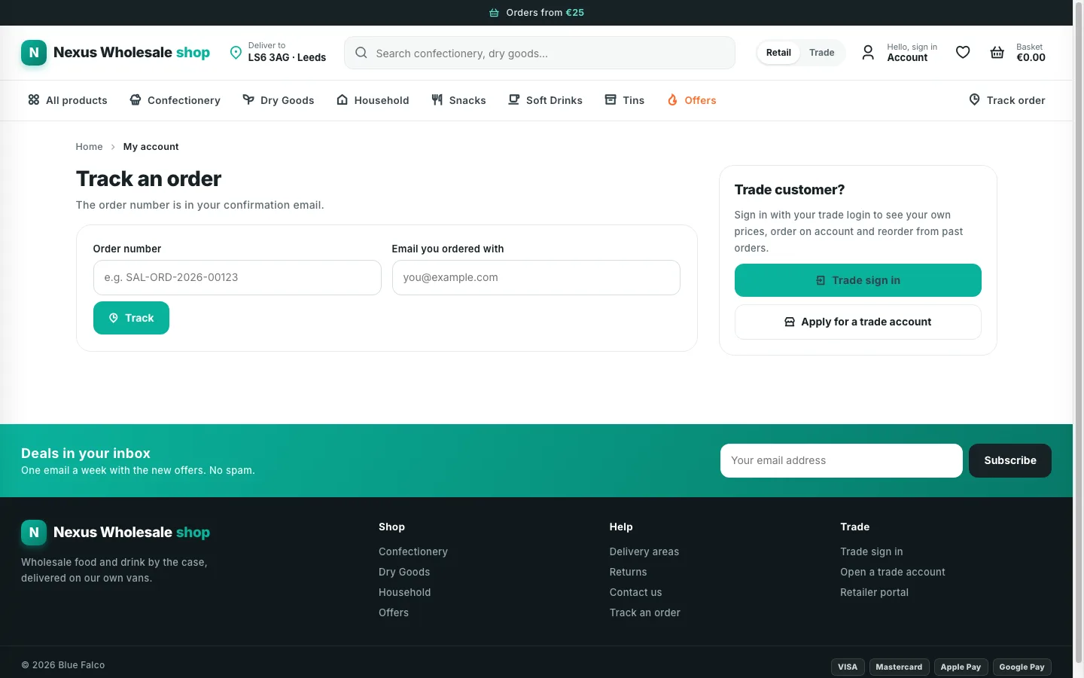Click the Nexus Wholesale N logo in header
The height and width of the screenshot is (678, 1084).
click(34, 53)
